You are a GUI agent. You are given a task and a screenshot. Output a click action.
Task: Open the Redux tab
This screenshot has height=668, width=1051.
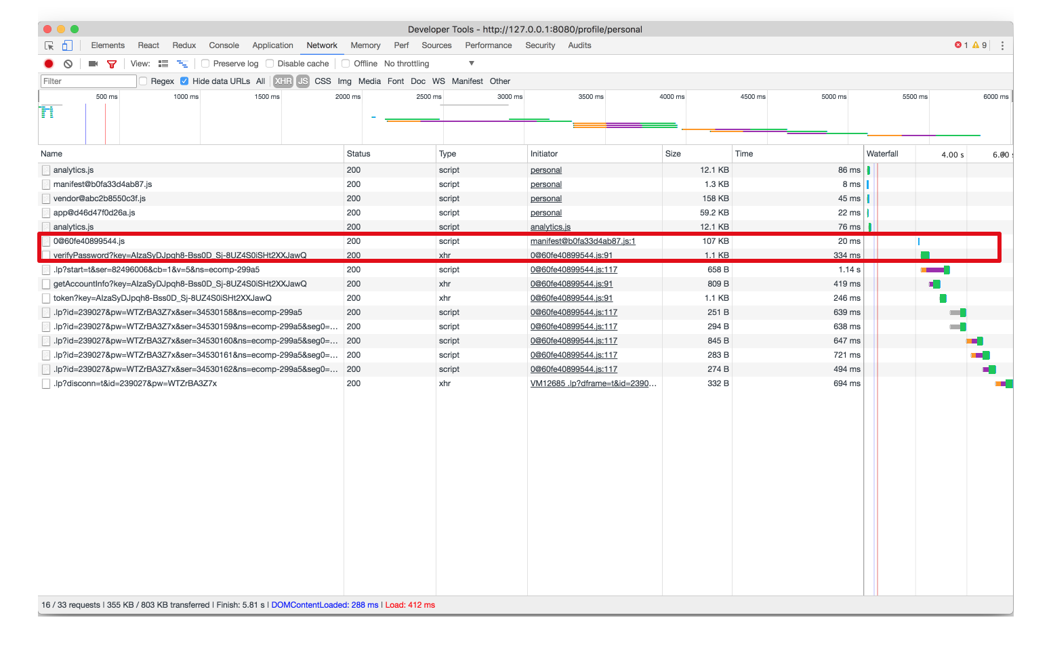[184, 45]
